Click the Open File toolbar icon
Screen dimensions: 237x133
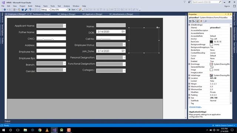[x=19, y=10]
